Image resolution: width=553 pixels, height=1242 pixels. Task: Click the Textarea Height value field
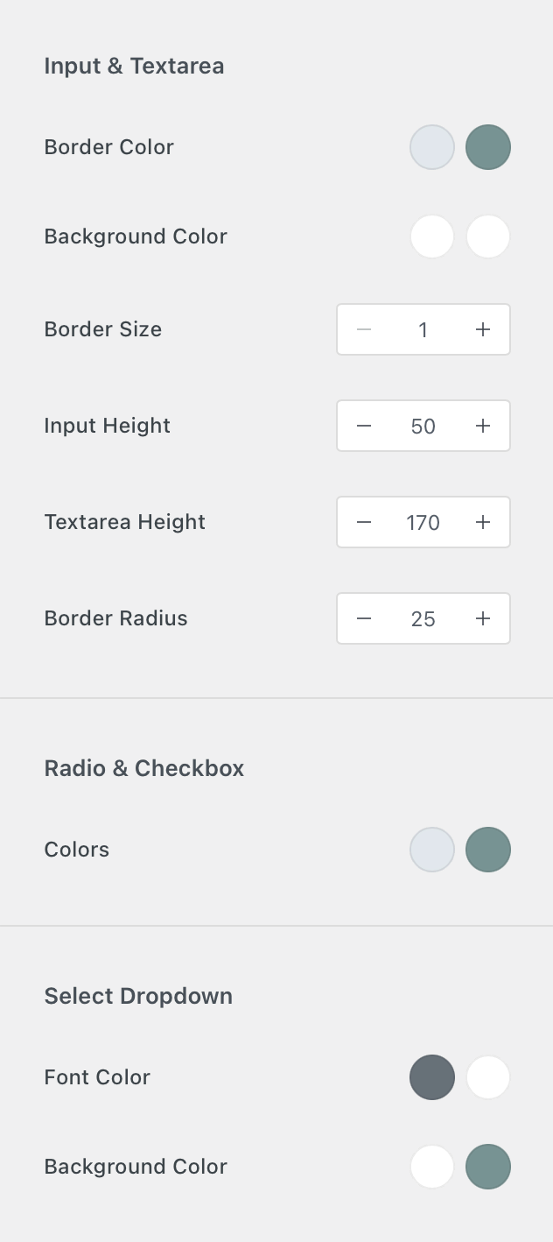[x=423, y=522]
